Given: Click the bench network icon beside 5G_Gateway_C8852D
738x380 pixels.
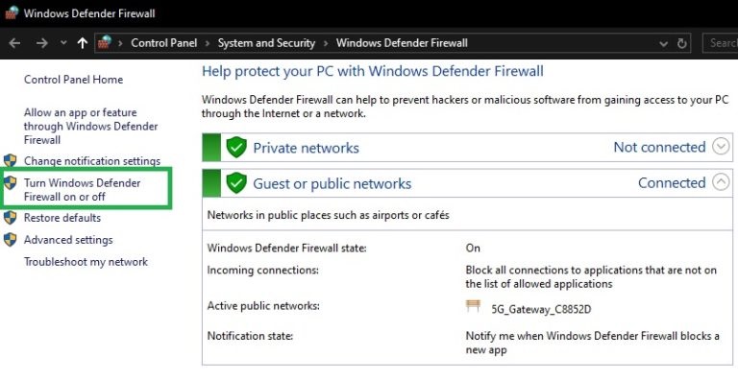Looking at the screenshot, I should [473, 307].
